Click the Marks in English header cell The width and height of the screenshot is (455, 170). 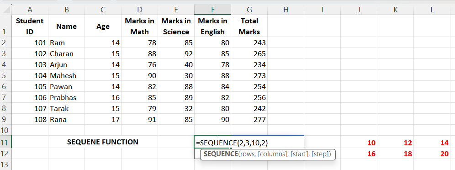[x=213, y=26]
